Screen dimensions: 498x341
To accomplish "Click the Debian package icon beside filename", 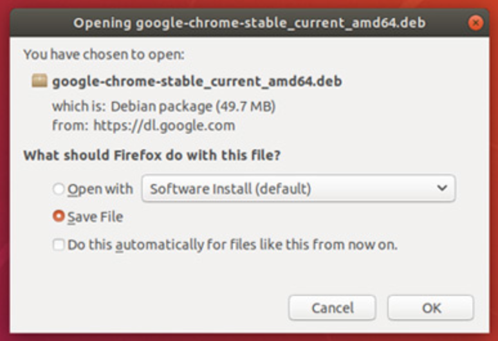I will (x=39, y=80).
